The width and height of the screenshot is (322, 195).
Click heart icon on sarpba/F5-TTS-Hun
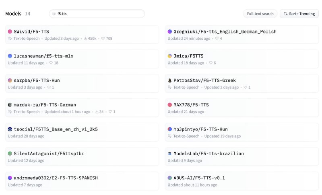pyautogui.click(x=49, y=87)
